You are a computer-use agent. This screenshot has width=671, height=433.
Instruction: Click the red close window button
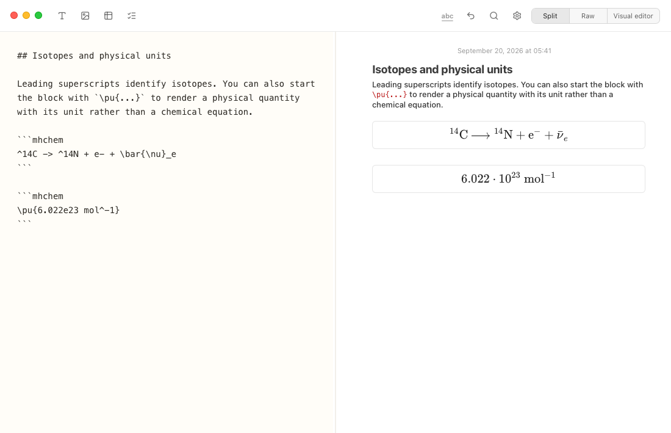coord(14,15)
